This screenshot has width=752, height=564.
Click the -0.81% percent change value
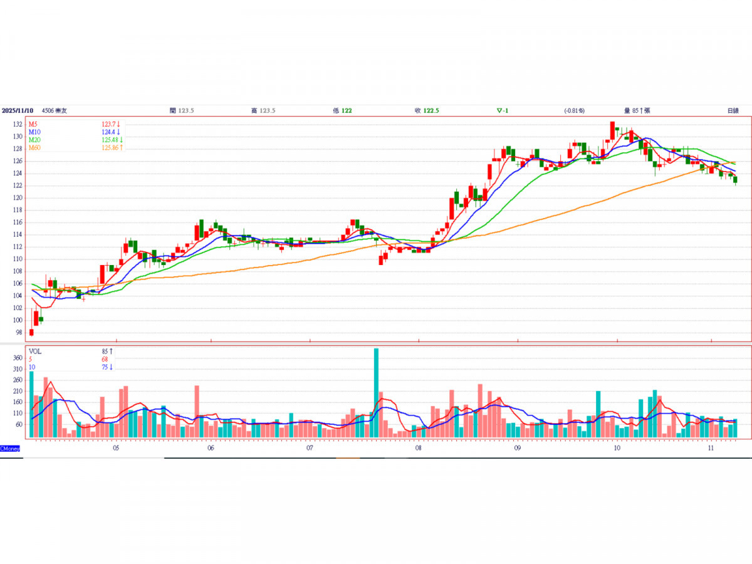tap(574, 111)
